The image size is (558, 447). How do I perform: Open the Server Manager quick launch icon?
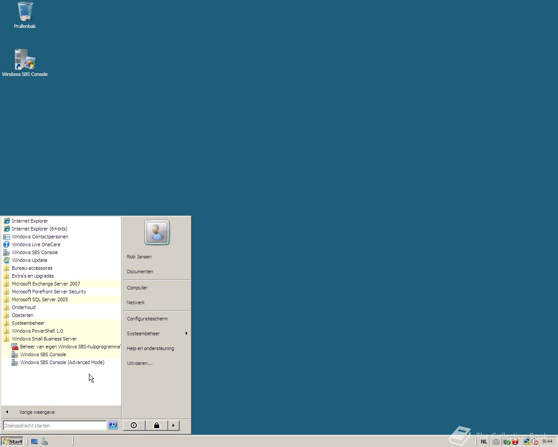click(x=44, y=441)
